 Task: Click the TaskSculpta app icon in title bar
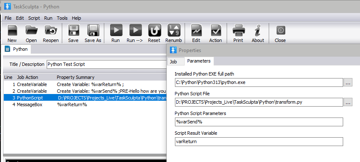(x=7, y=6)
